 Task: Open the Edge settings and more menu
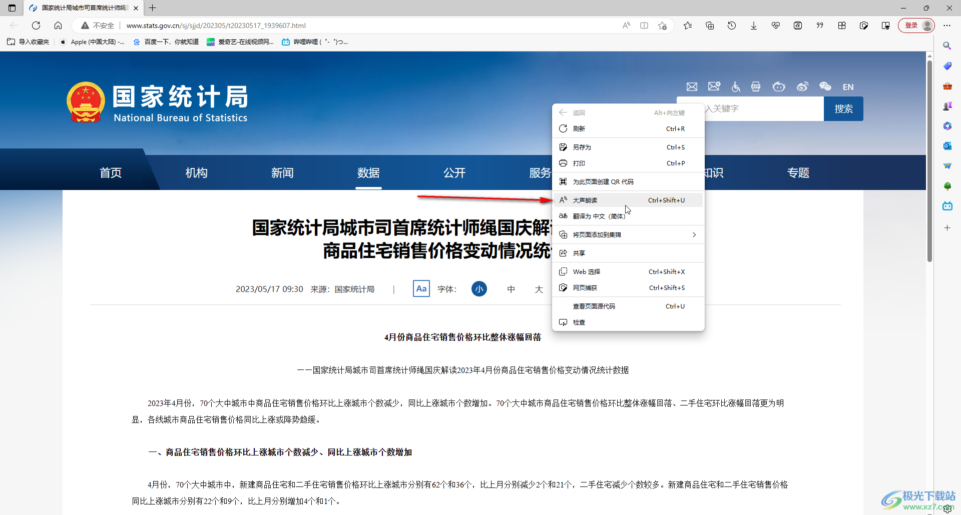click(x=947, y=25)
